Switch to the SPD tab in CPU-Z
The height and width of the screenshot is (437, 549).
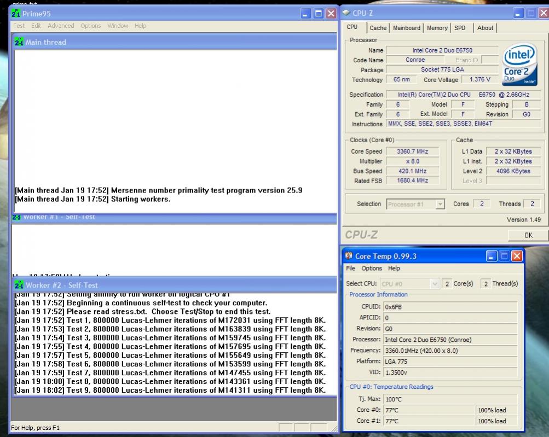coord(460,28)
